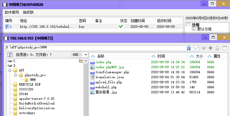Screen dimensions: 230x116
Task: Click the tree scrollbar up arrow
Action: tap(86, 61)
